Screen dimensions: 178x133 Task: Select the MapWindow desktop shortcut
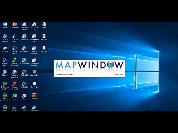pos(34,108)
